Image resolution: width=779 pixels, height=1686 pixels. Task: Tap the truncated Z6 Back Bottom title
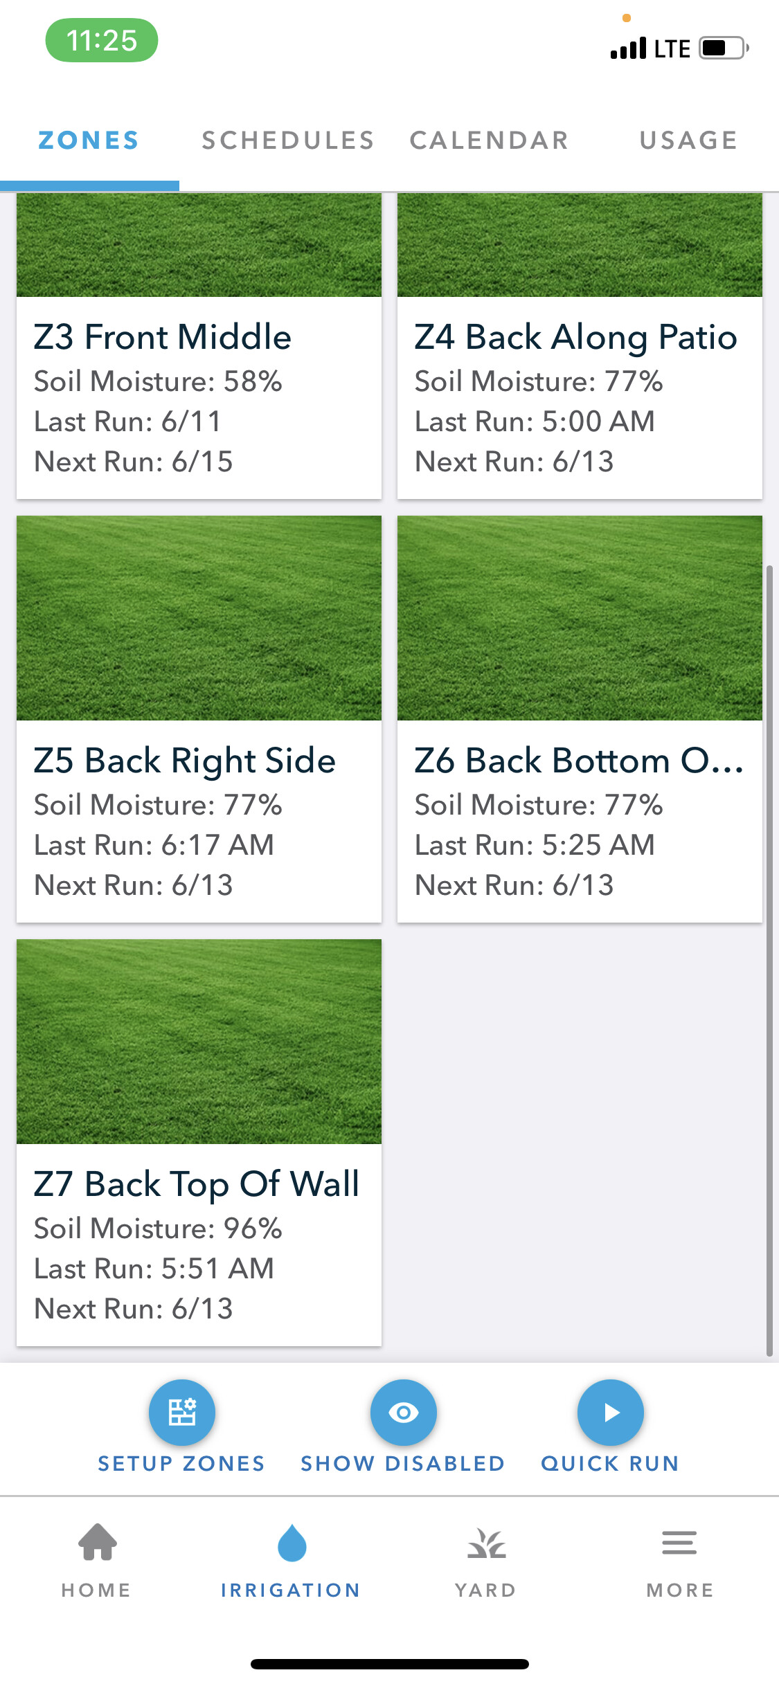coord(579,761)
